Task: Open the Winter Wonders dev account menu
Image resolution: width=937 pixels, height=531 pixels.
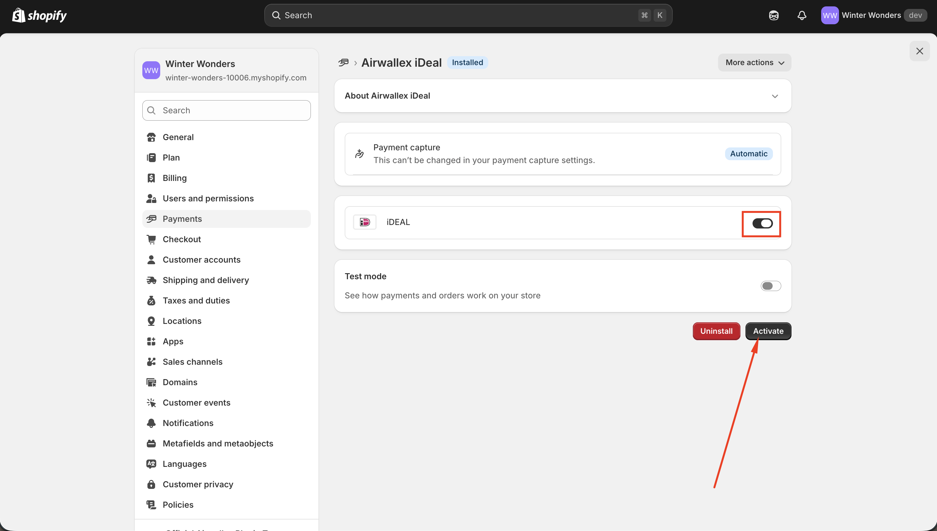Action: tap(873, 15)
